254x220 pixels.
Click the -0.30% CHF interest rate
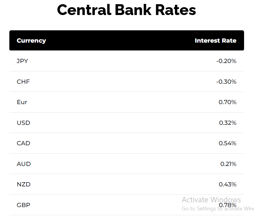226,82
